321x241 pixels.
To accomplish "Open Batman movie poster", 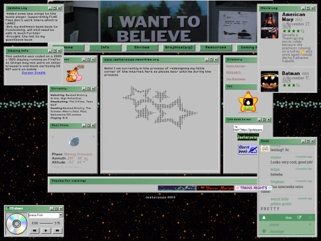I will pyautogui.click(x=269, y=82).
